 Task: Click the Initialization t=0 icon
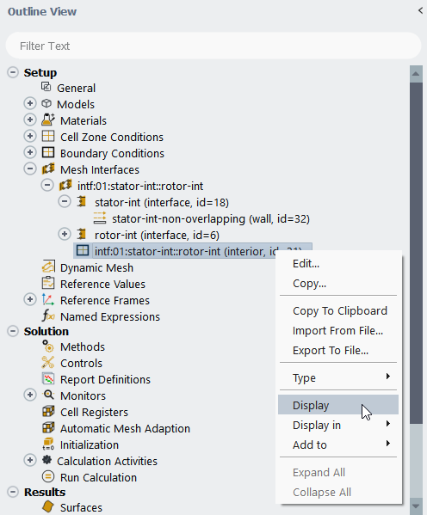coord(48,444)
